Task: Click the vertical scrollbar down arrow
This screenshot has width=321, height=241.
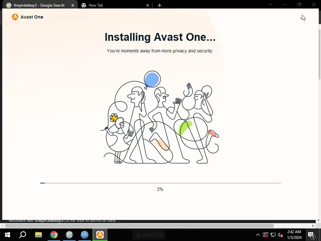Action: [x=318, y=220]
